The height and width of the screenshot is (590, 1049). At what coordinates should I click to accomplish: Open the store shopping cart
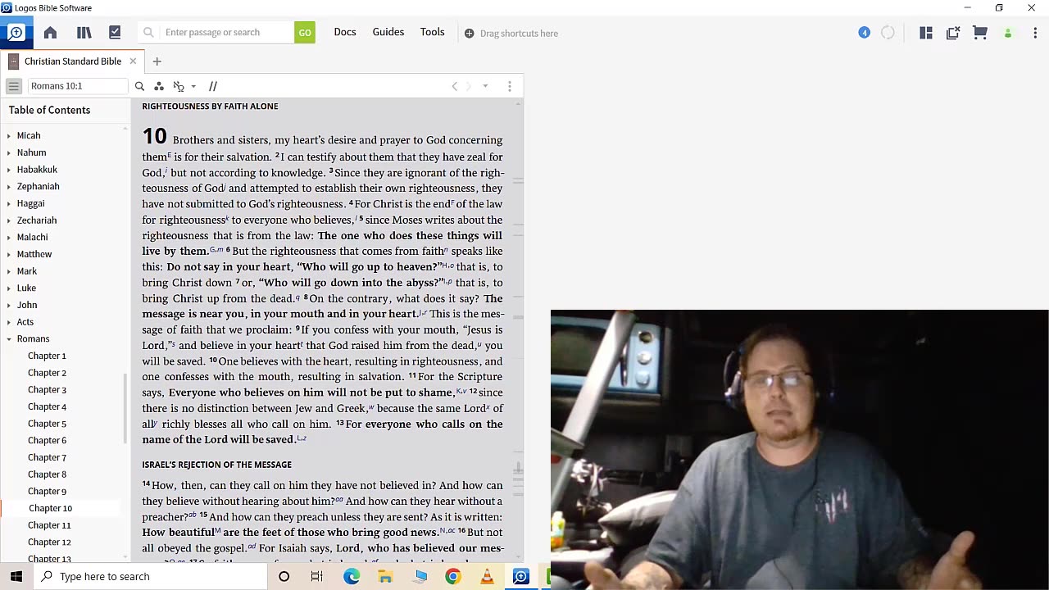[980, 33]
